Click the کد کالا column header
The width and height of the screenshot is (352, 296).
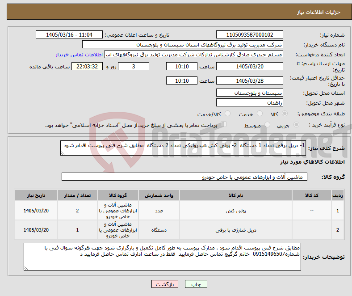pos(312,195)
